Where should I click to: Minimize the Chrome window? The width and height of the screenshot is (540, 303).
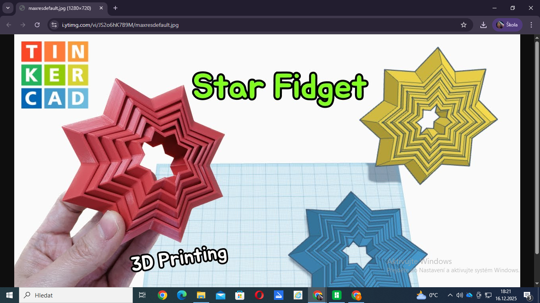tap(495, 8)
